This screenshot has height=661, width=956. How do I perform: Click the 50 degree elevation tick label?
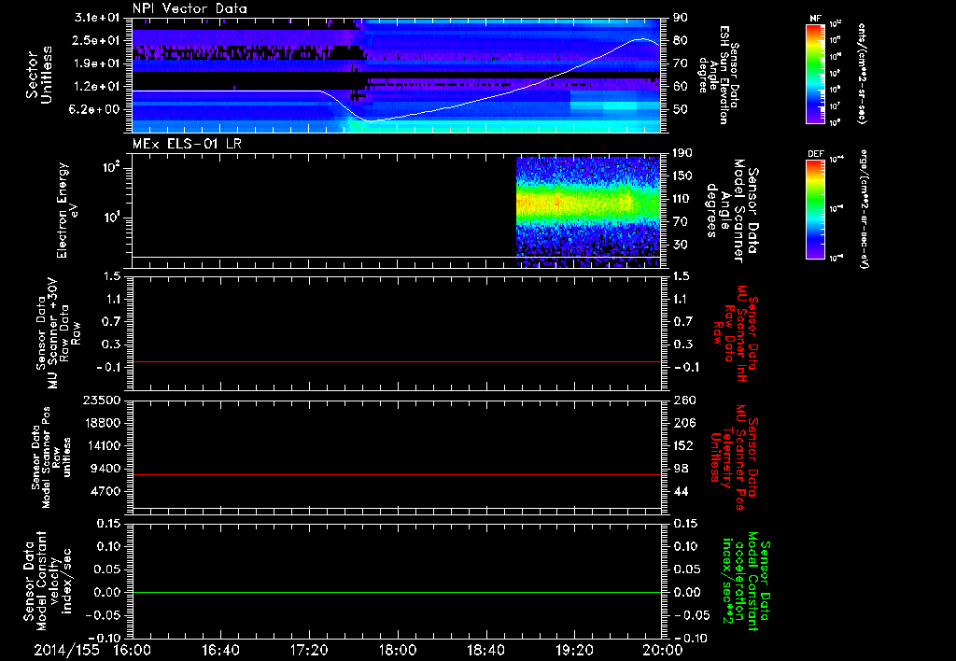(x=680, y=110)
